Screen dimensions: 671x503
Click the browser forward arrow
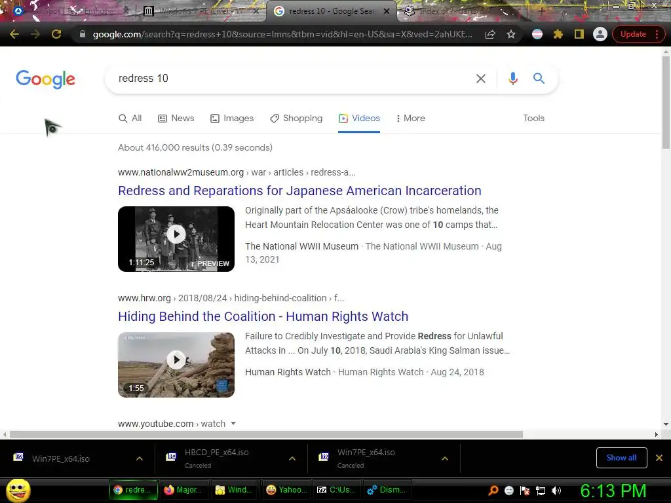[35, 34]
